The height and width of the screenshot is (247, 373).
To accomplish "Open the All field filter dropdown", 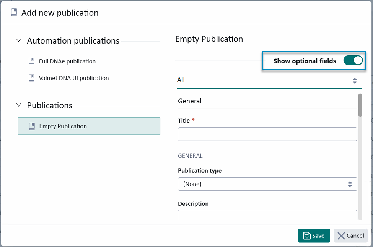I will 268,80.
